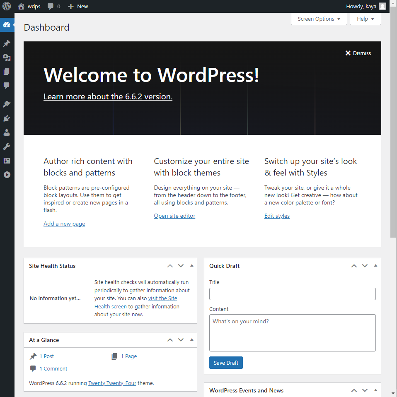The image size is (397, 397).
Task: Click Edit styles link
Action: 277,216
